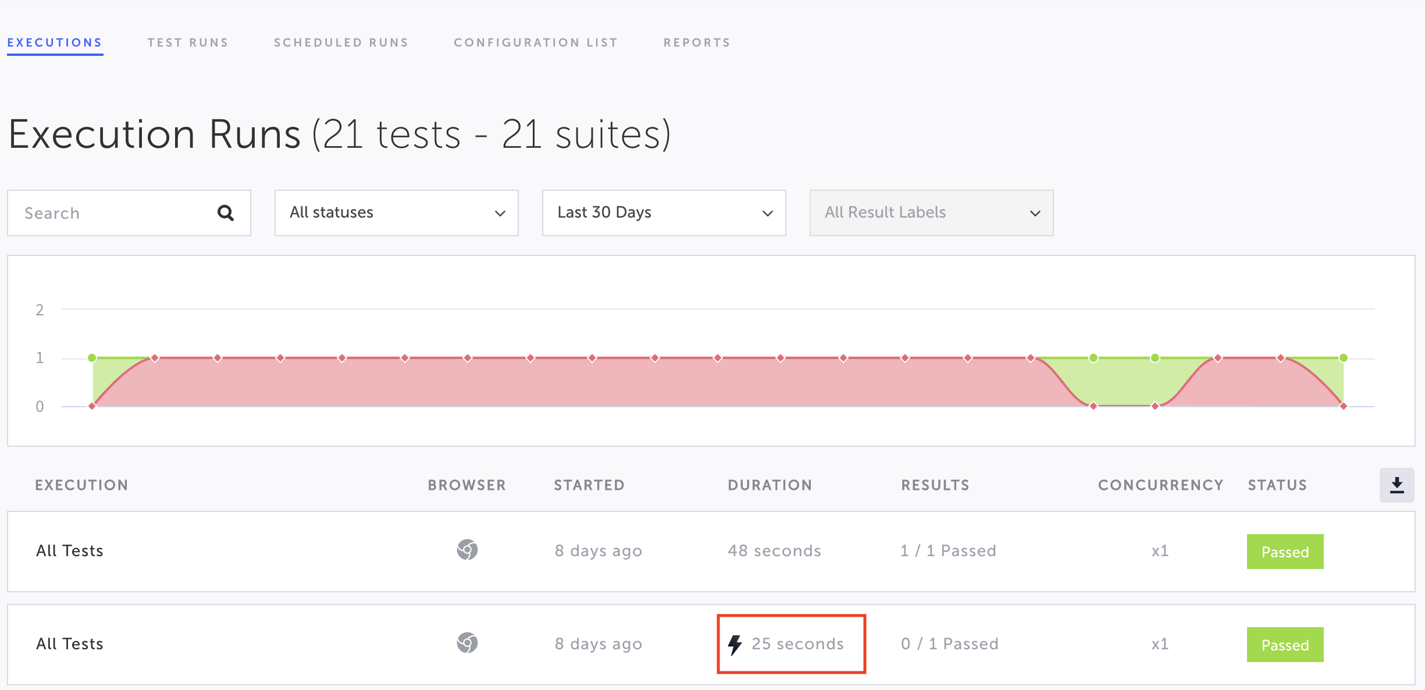Select the Executions tab
1425x690 pixels.
55,42
